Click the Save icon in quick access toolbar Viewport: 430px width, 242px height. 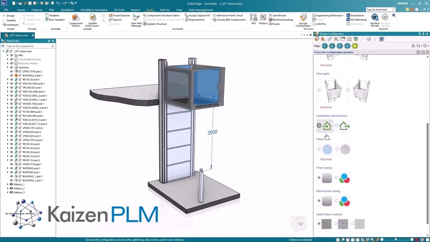[30, 3]
